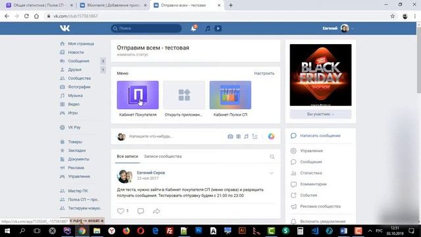The image size is (421, 237).
Task: Open FileZilla from the taskbar
Action: tap(170, 231)
